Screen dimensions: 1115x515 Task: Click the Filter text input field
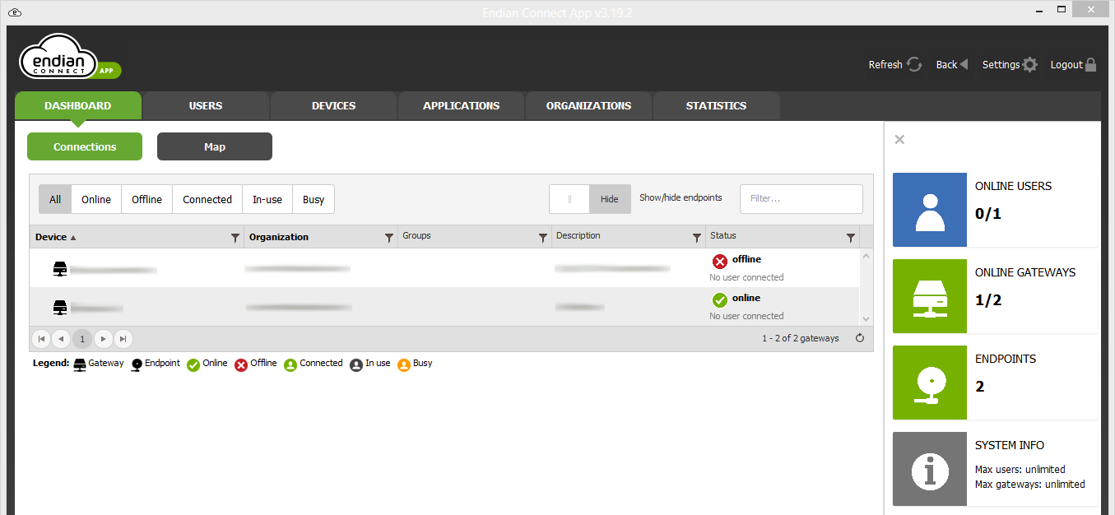801,199
